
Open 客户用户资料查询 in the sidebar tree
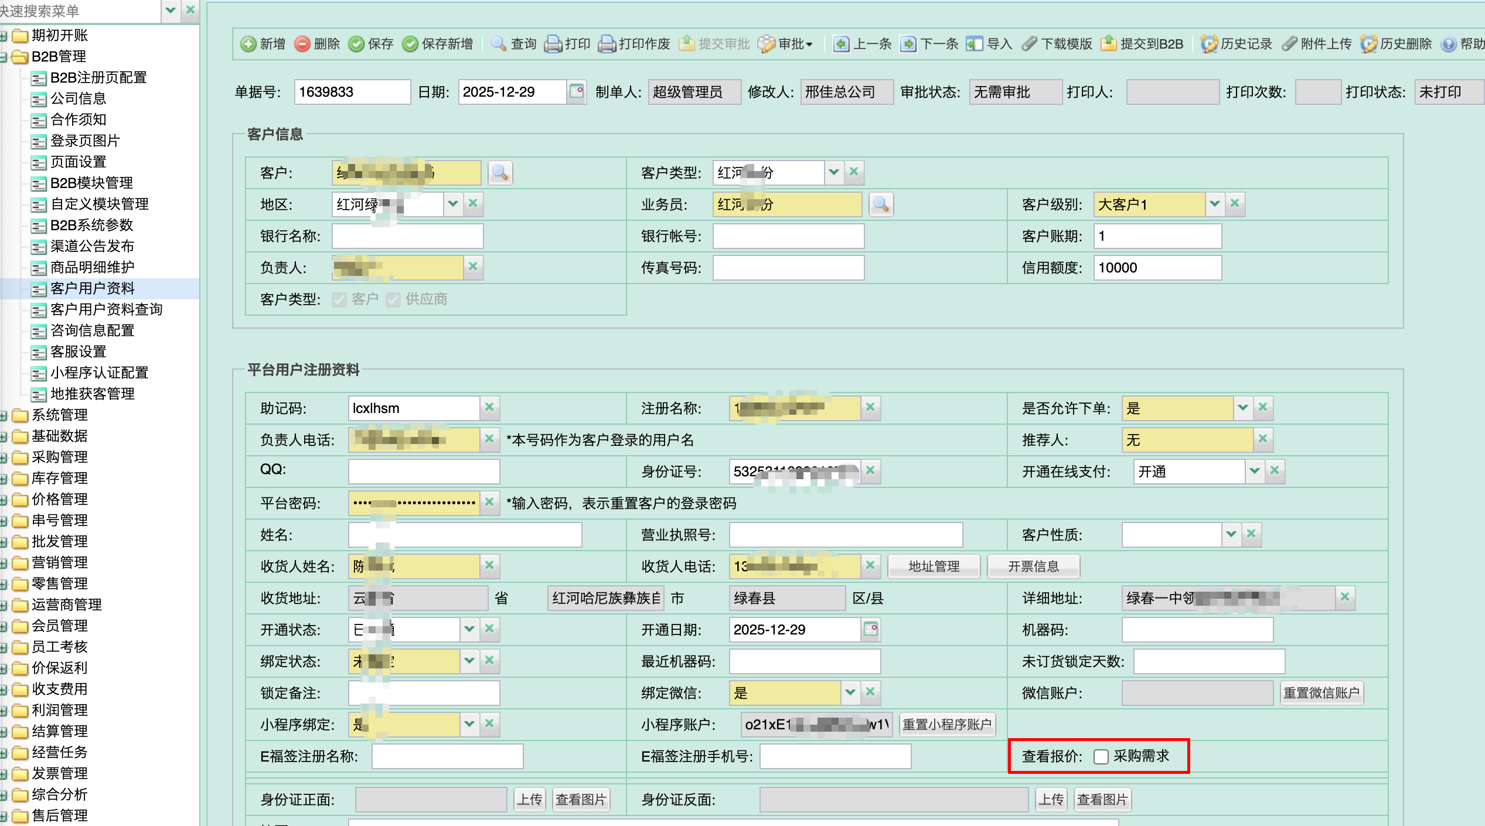click(106, 309)
